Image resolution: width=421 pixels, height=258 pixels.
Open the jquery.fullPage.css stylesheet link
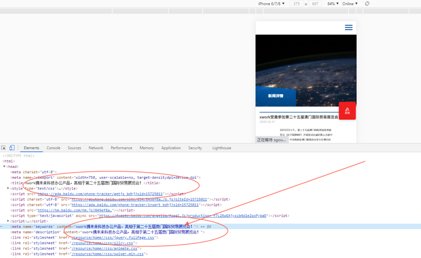coord(113,237)
